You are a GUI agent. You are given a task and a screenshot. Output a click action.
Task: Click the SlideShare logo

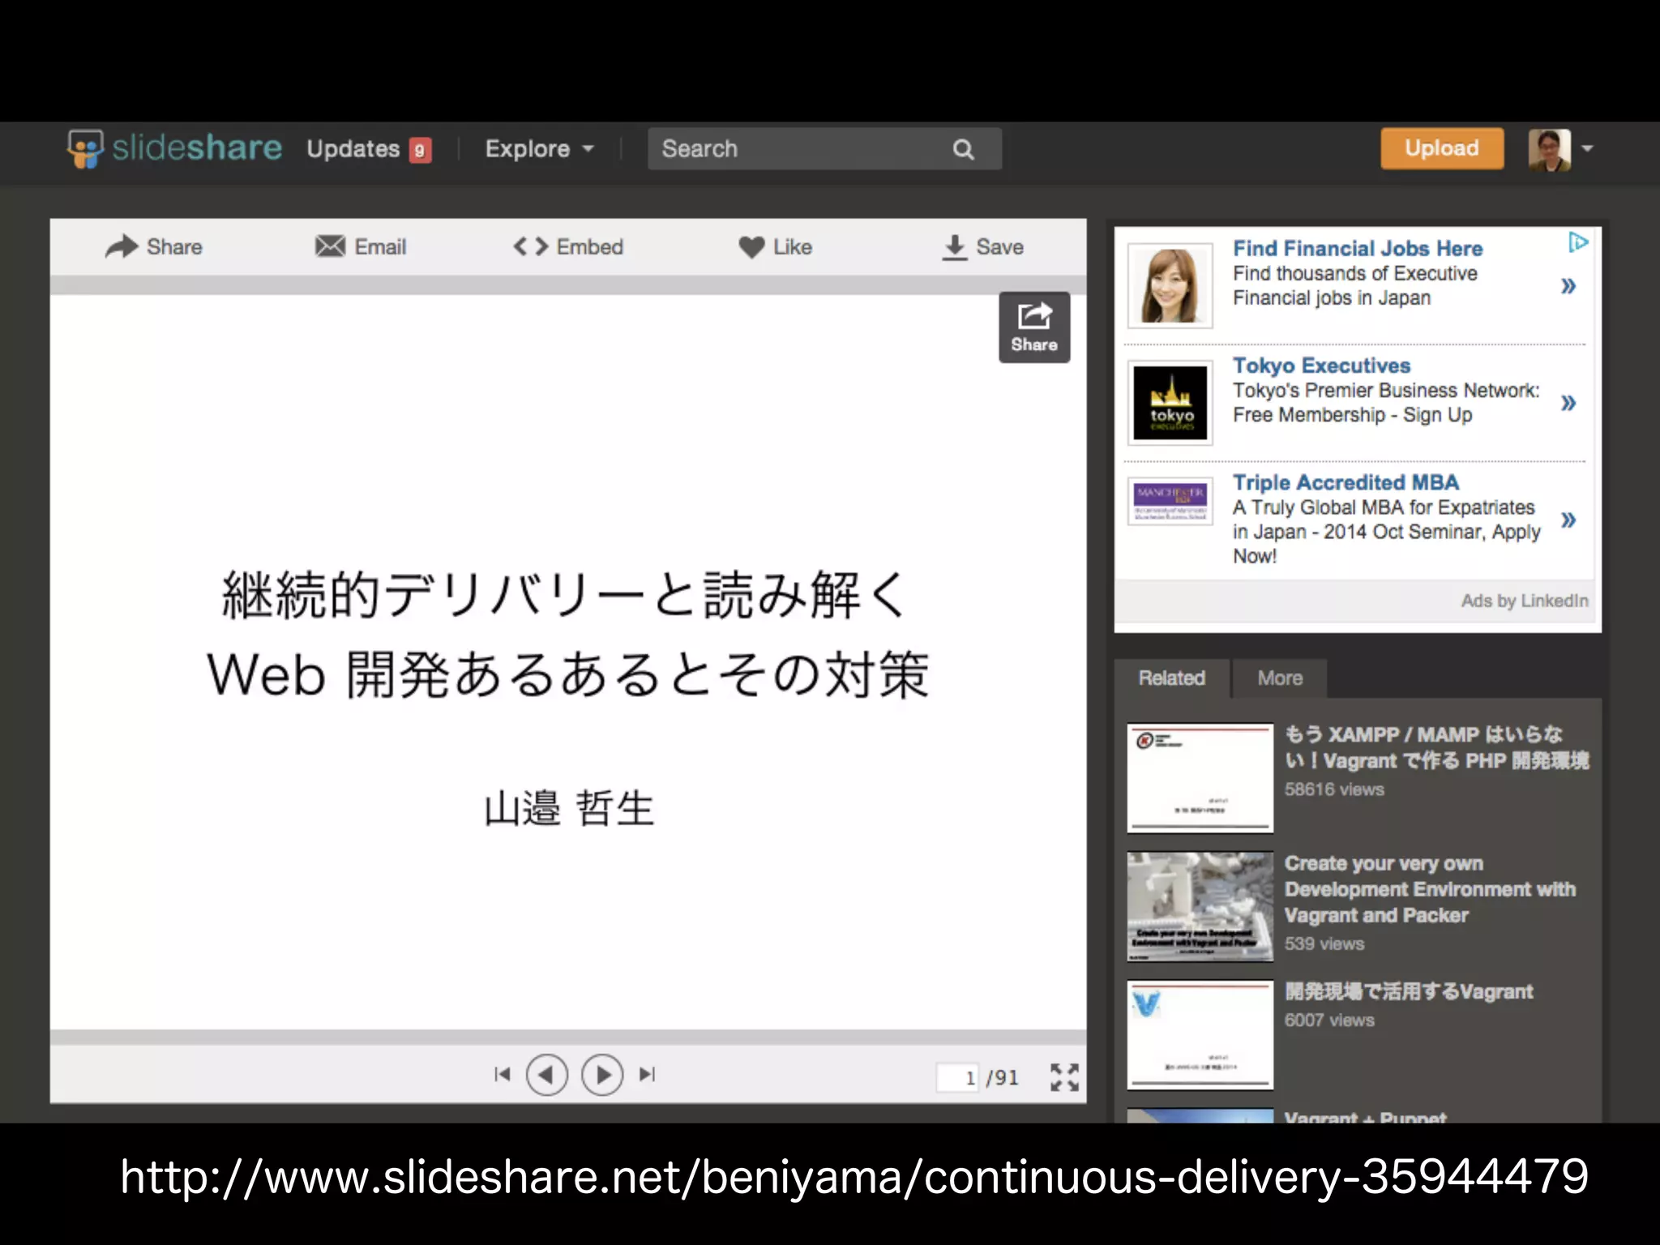coord(174,148)
